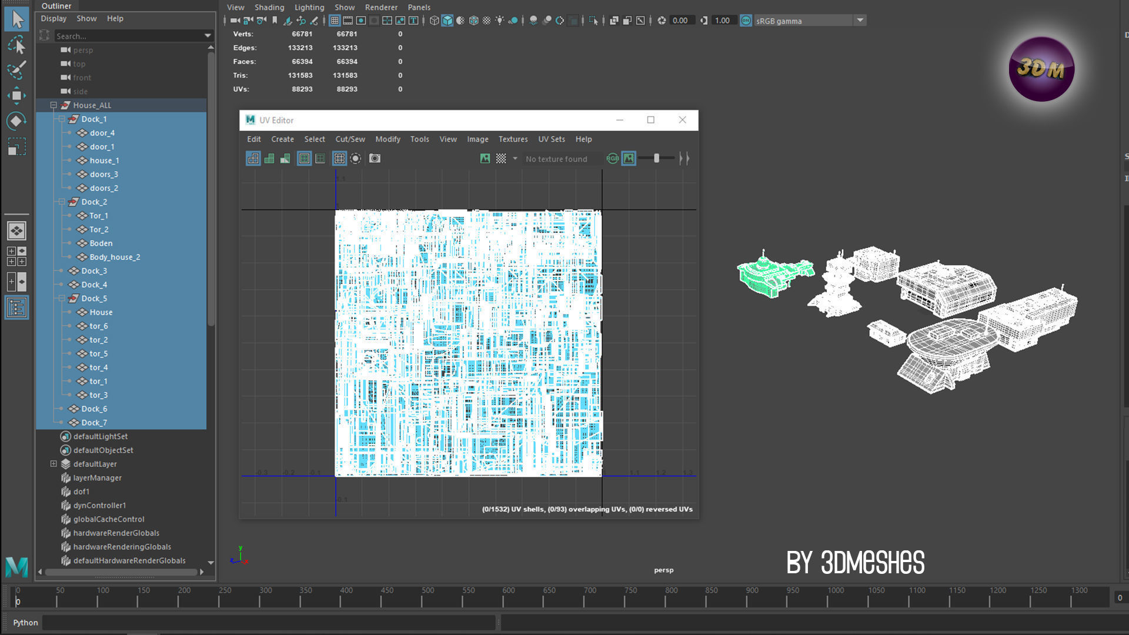
Task: Open the Cut/Sew menu
Action: [x=350, y=139]
